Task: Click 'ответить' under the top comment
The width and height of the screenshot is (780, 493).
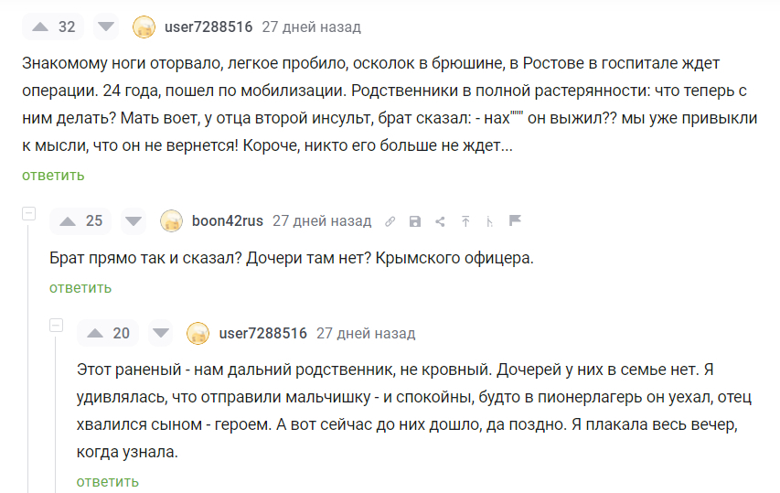Action: click(53, 175)
